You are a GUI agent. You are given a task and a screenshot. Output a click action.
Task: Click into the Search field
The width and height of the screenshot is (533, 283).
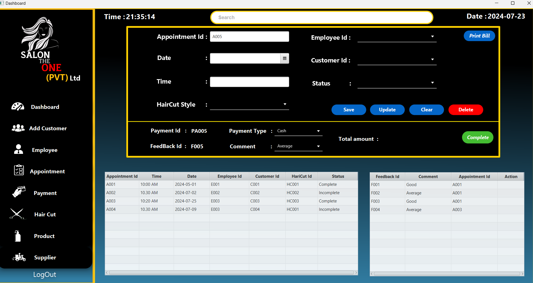pyautogui.click(x=322, y=17)
